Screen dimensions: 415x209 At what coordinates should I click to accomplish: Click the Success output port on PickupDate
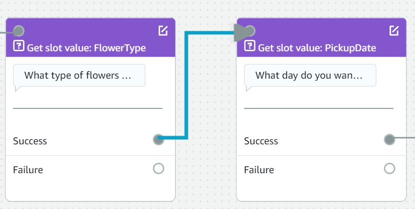click(390, 139)
